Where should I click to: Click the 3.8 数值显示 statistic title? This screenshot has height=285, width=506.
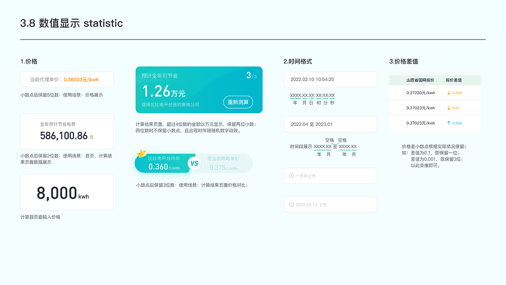coord(71,23)
